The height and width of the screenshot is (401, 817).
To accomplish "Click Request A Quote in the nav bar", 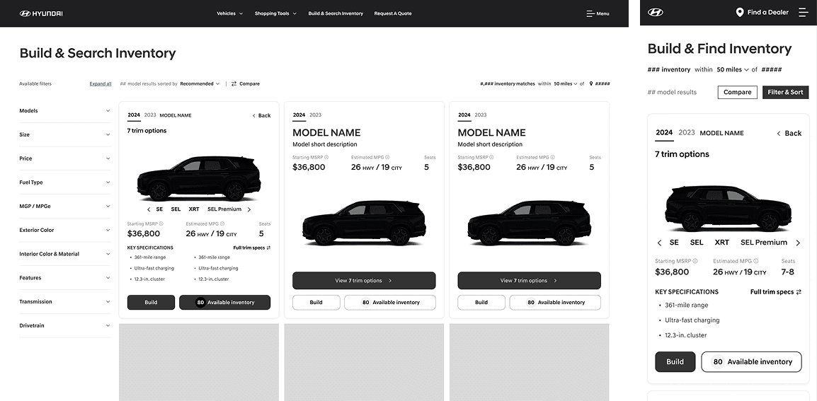I will [x=393, y=13].
